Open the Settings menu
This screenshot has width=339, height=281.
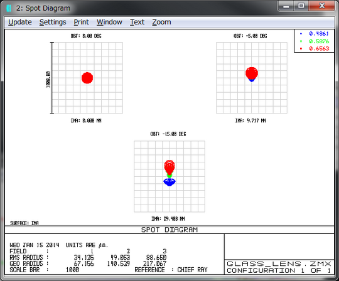[53, 22]
